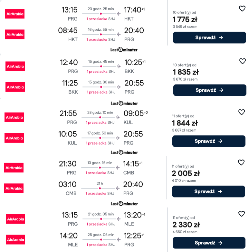Click AirArabia logo on PRG to HKT flight
This screenshot has width=249, height=252.
pyautogui.click(x=15, y=14)
